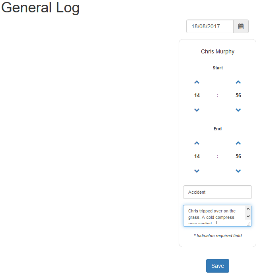
Task: Decrease the Start hour value
Action: pos(197,110)
